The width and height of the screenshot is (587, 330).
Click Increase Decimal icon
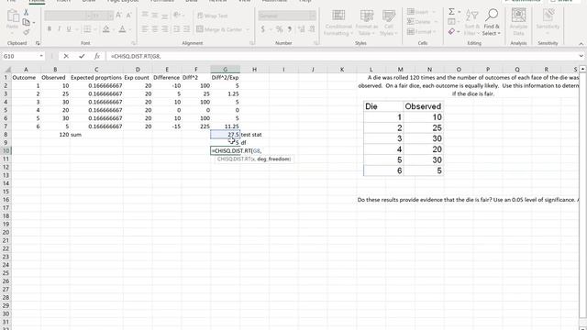coord(302,29)
